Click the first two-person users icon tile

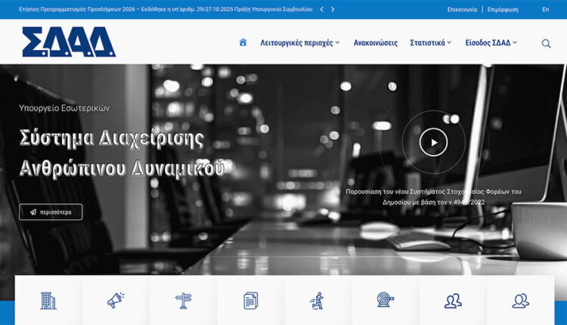[x=453, y=300]
